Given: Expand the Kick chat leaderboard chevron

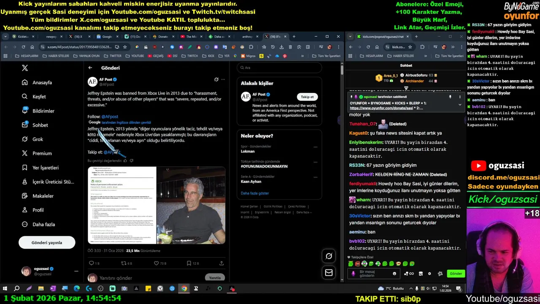Looking at the screenshot, I should point(406,88).
